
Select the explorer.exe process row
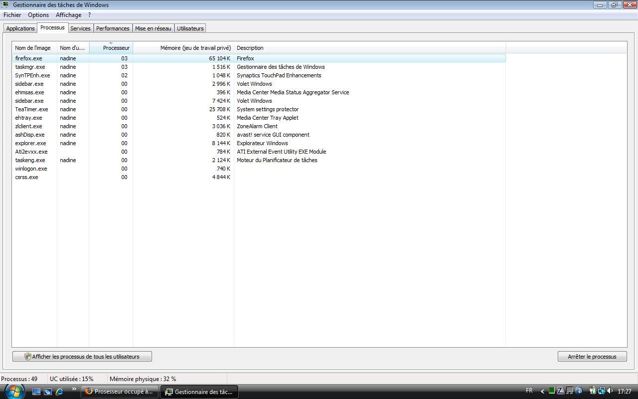click(259, 143)
